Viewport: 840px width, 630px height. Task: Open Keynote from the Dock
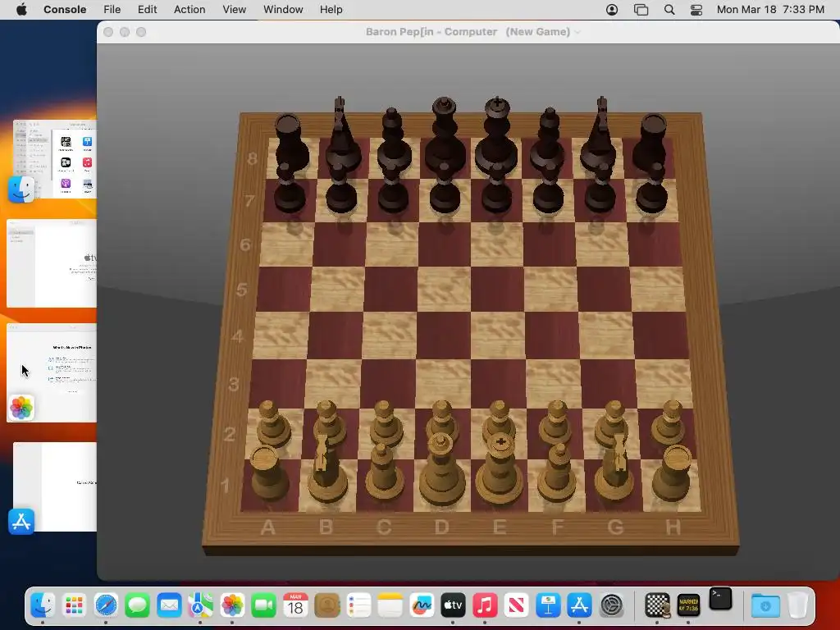point(548,605)
